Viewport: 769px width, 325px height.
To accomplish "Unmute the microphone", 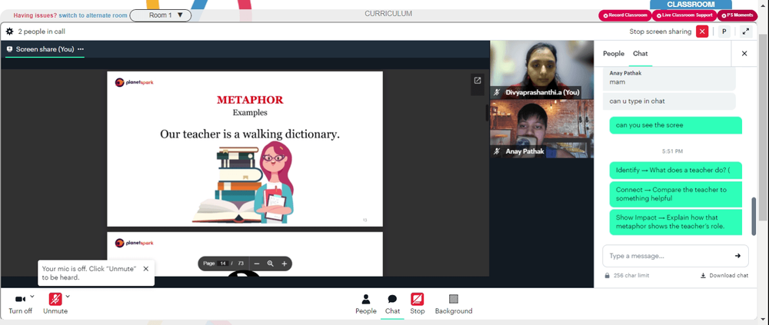I will coord(55,304).
